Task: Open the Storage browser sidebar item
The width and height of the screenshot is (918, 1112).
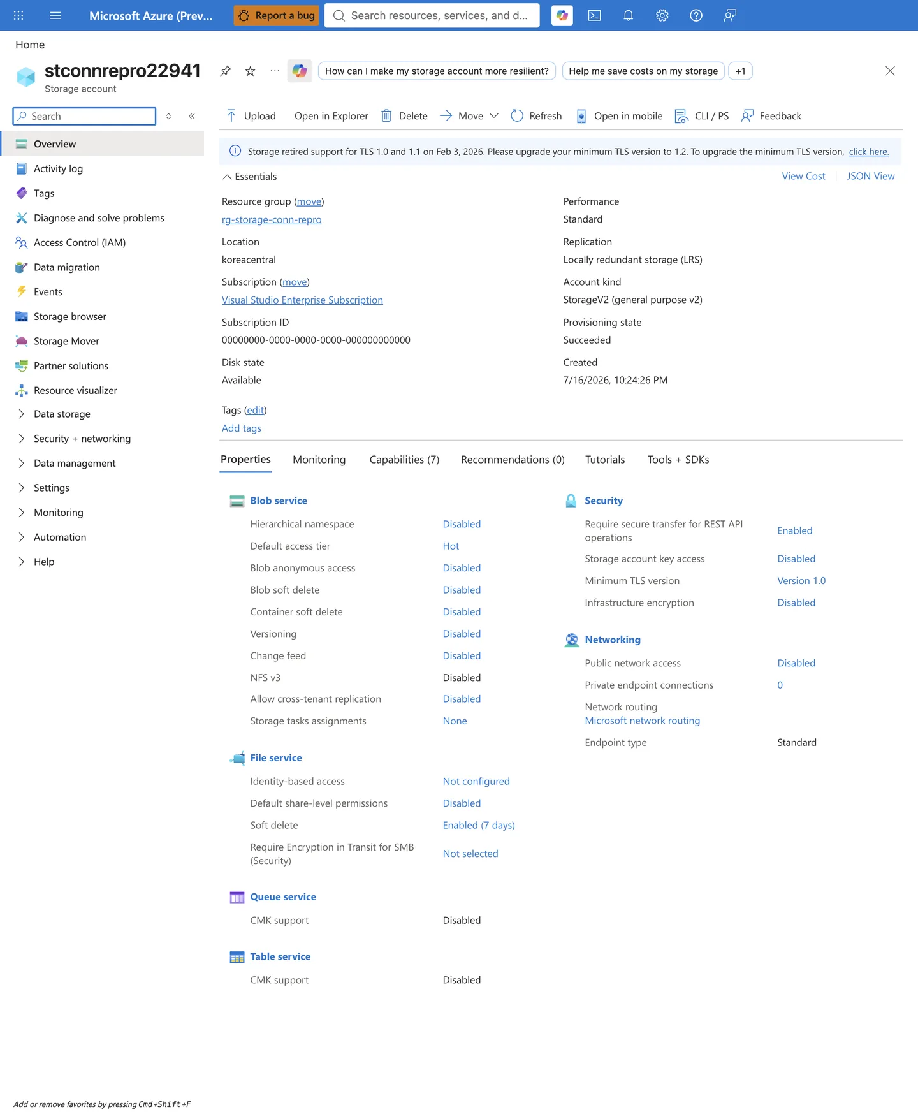Action: [70, 316]
